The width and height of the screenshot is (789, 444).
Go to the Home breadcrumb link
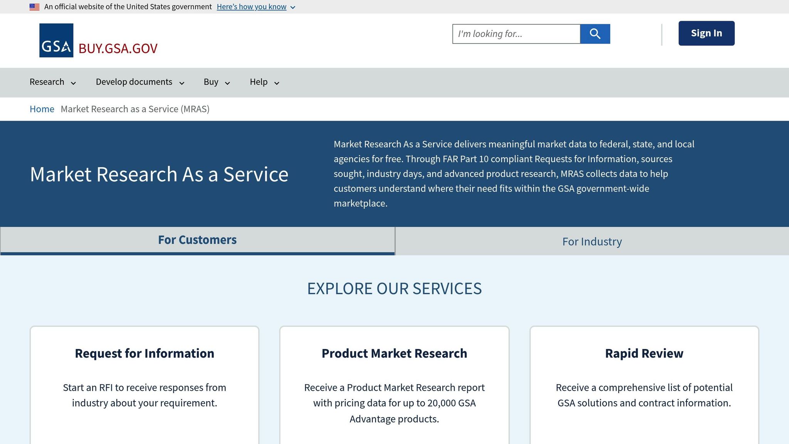pyautogui.click(x=42, y=109)
